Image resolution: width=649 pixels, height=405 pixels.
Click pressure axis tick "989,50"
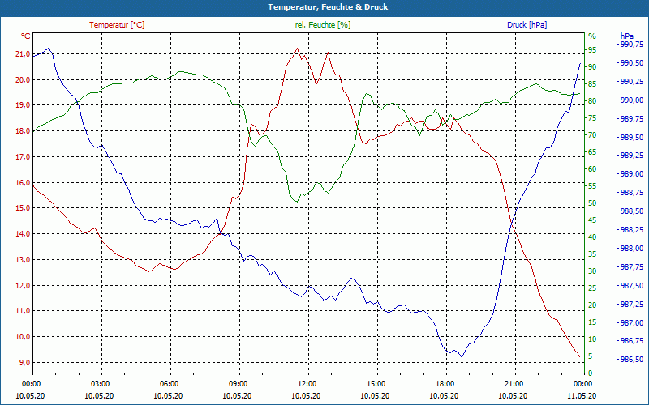(x=633, y=137)
